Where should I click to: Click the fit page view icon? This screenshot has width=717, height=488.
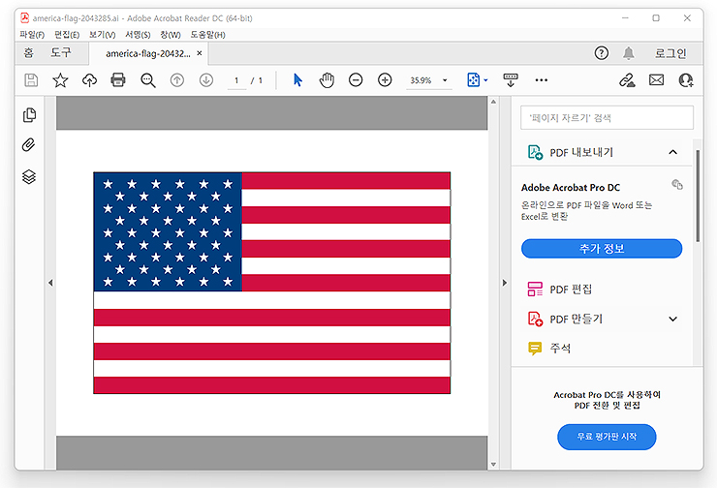point(473,80)
